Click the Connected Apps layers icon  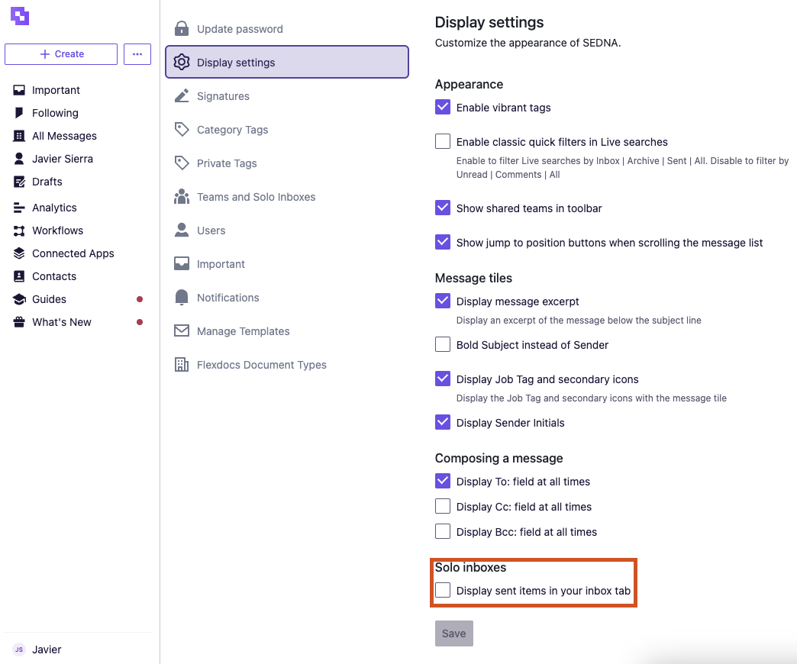(x=19, y=253)
